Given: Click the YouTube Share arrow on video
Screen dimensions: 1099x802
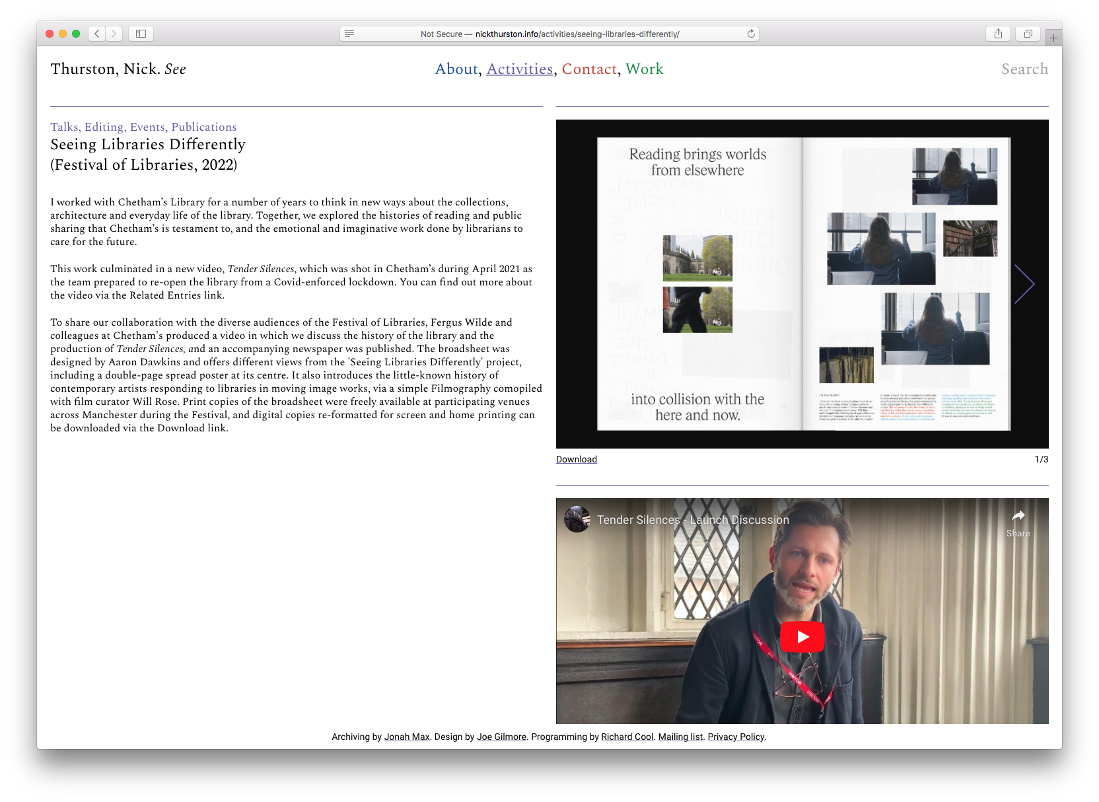Looking at the screenshot, I should [1018, 523].
